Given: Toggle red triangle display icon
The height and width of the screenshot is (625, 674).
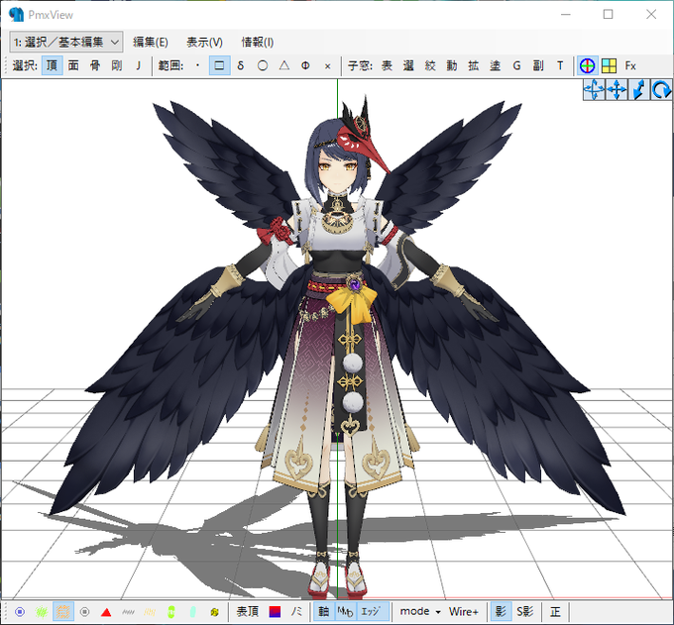Looking at the screenshot, I should (x=106, y=612).
